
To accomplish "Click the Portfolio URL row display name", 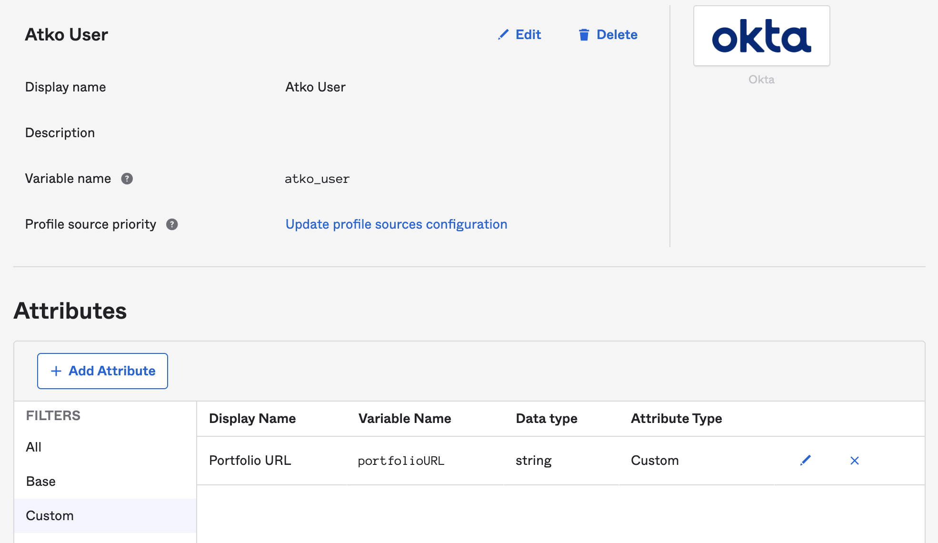I will (x=250, y=461).
